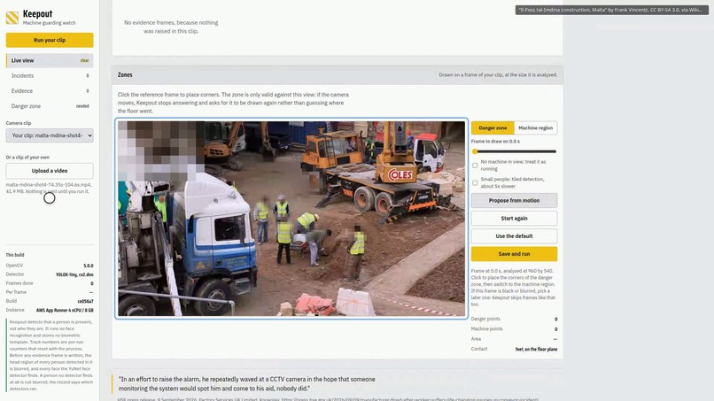Click the quote beginning 'In an effort to raise the alarm'
Image resolution: width=714 pixels, height=401 pixels.
point(247,383)
